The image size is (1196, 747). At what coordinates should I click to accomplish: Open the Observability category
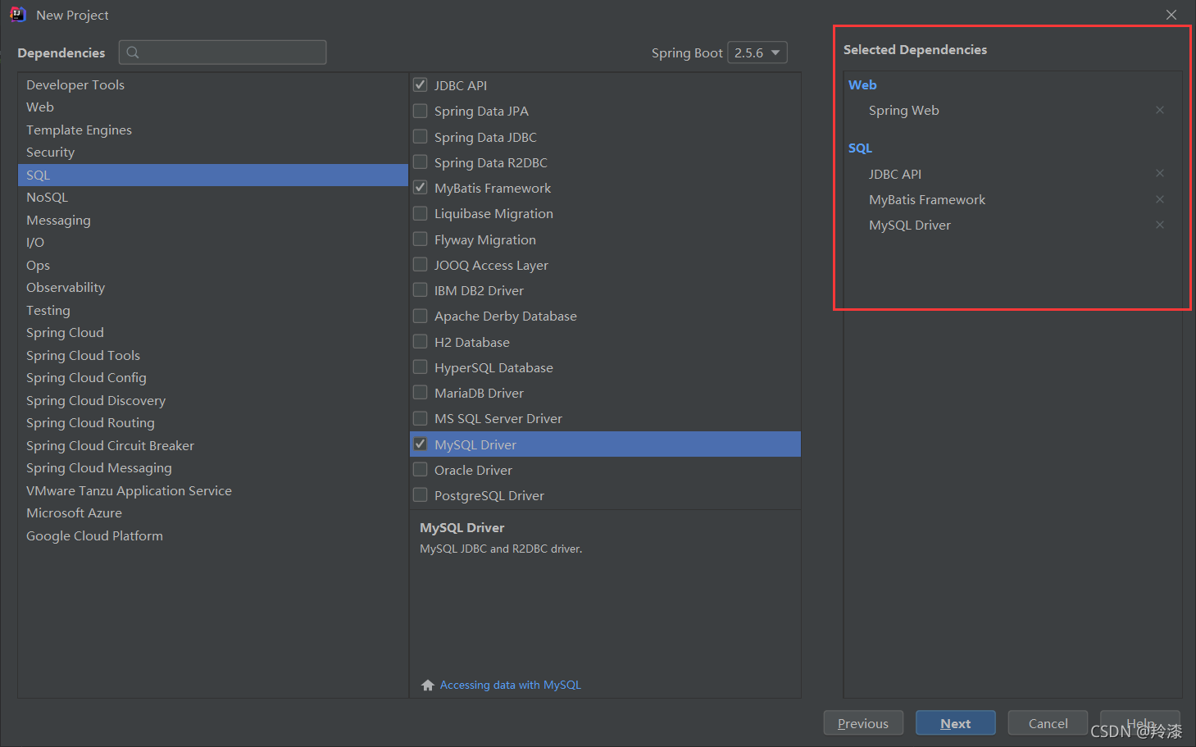point(213,288)
